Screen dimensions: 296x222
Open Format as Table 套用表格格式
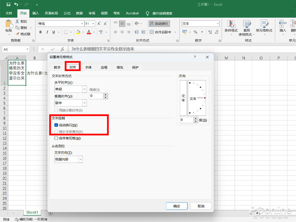point(247,28)
